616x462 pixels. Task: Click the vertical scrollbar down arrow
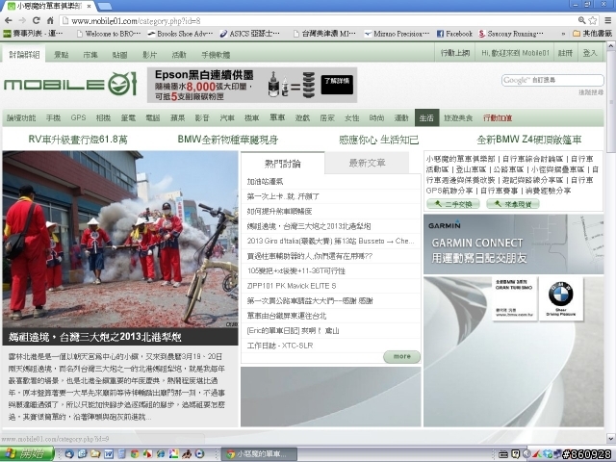[611, 437]
